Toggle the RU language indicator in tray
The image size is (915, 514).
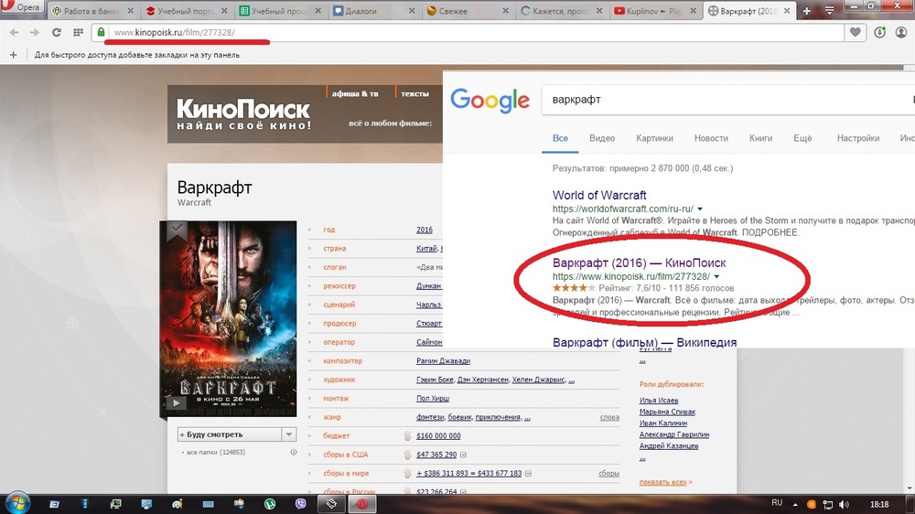[x=777, y=503]
